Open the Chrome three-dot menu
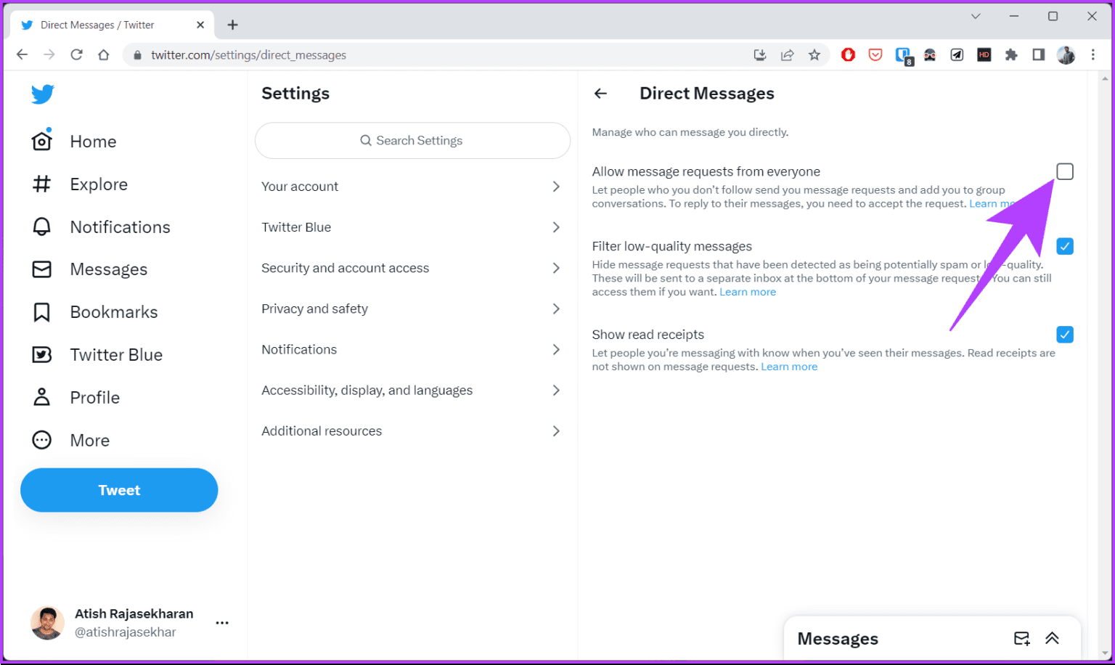The width and height of the screenshot is (1115, 665). point(1093,54)
